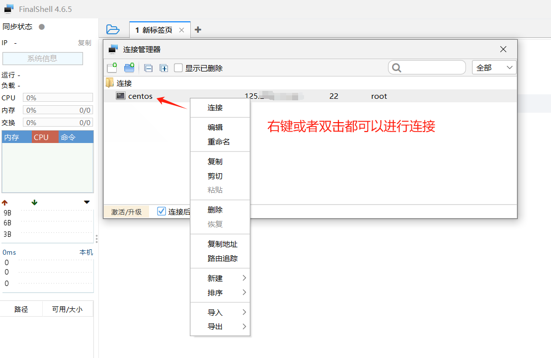Choose 连接 from the context menu

pos(220,108)
